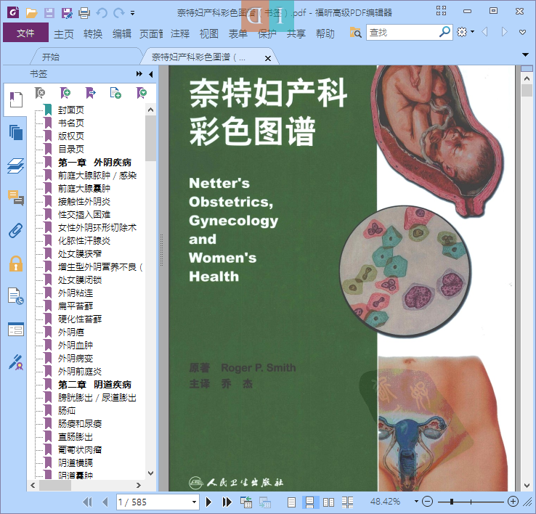The image size is (536, 514).
Task: Click in the 查找 search field
Action: 403,33
